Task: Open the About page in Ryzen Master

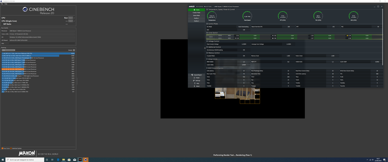Action: coord(196,86)
